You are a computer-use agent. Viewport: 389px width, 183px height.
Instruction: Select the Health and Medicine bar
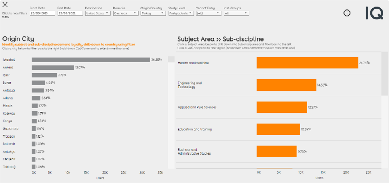point(307,63)
